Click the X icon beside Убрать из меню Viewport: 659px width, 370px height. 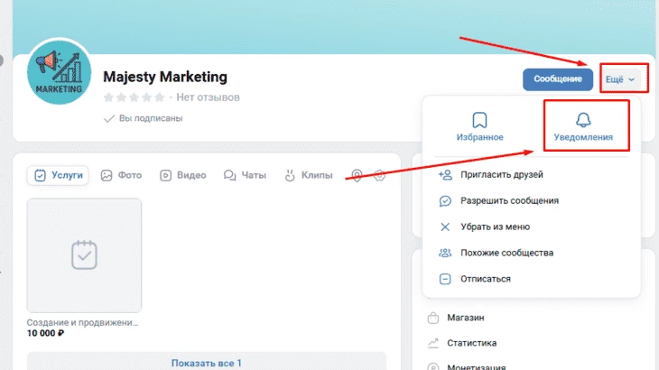click(x=445, y=227)
